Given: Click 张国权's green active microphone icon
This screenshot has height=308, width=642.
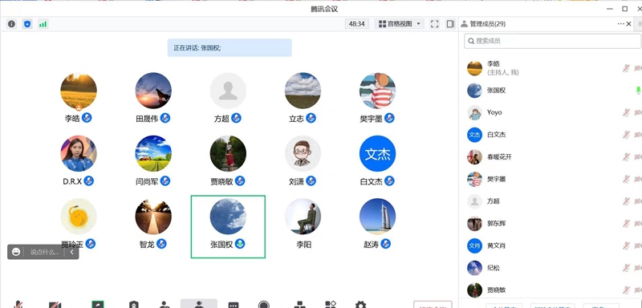Looking at the screenshot, I should click(240, 244).
